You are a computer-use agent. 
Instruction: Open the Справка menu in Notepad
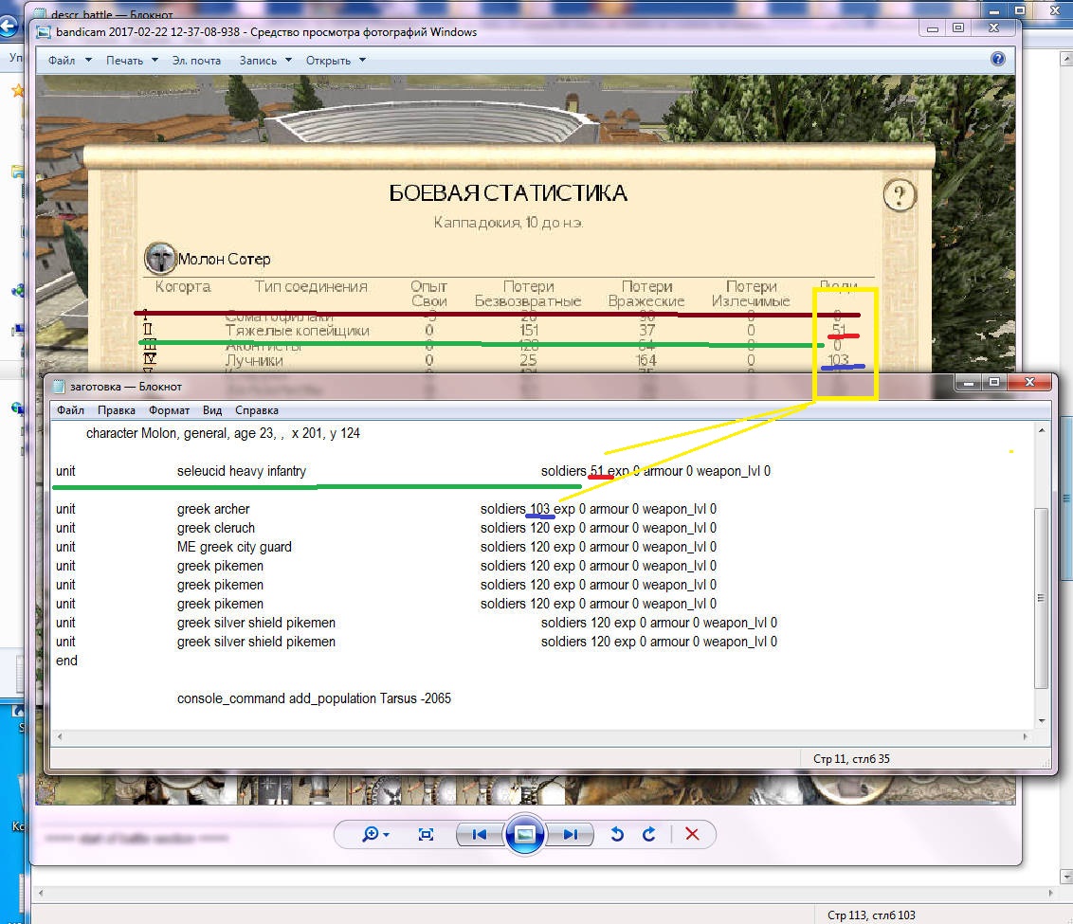pos(256,410)
